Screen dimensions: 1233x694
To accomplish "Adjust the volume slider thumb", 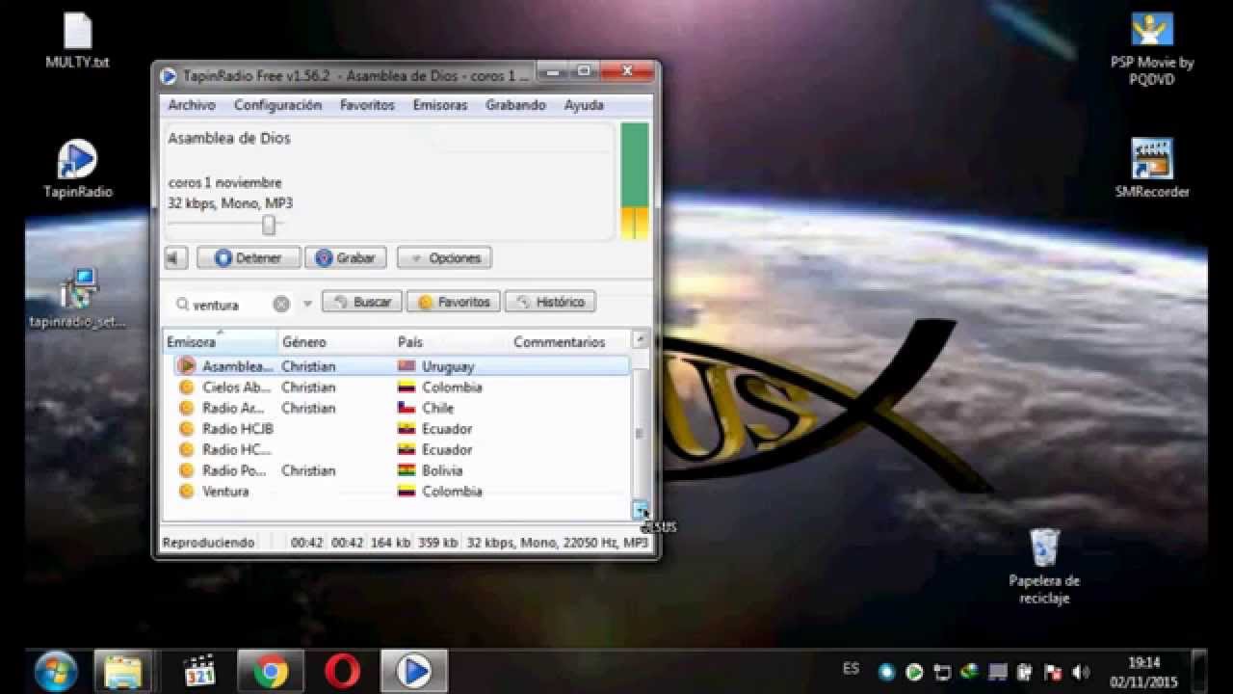I will [x=269, y=225].
